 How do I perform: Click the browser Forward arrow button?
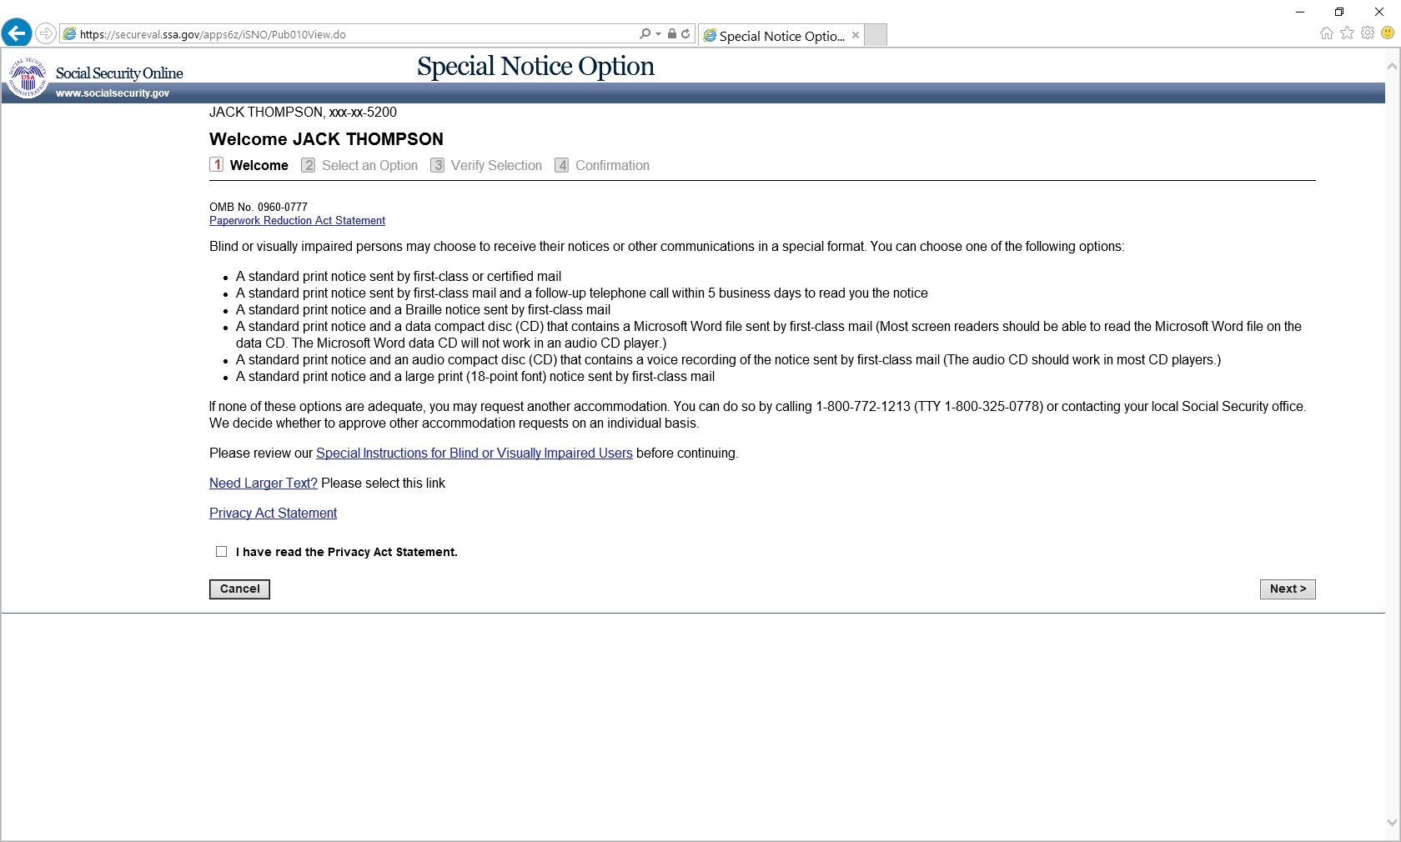pyautogui.click(x=46, y=33)
